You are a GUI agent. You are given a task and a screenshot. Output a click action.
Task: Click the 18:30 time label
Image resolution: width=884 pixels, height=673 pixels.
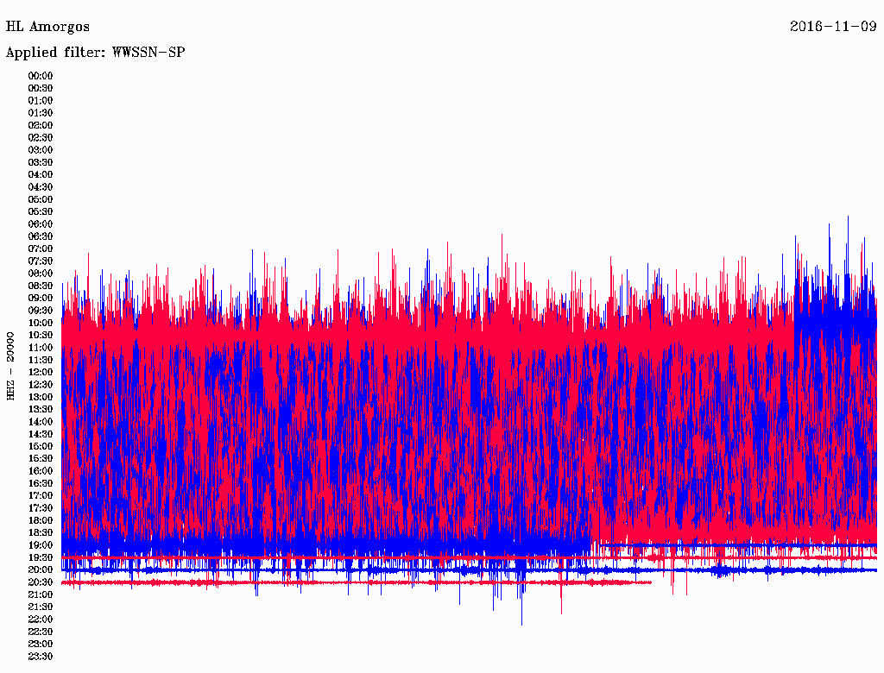(41, 533)
